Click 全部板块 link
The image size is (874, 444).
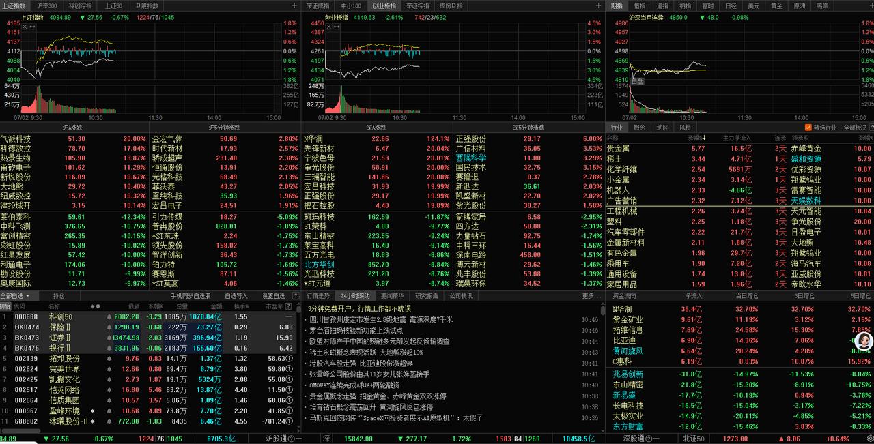point(855,128)
